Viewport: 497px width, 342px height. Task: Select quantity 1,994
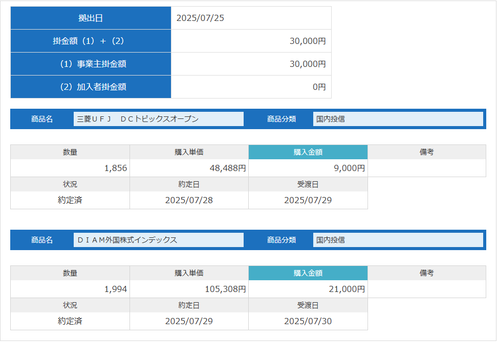(116, 289)
